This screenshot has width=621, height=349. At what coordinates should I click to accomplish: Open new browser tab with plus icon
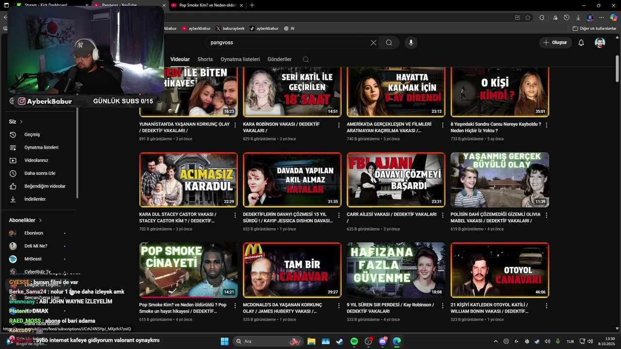pos(252,5)
